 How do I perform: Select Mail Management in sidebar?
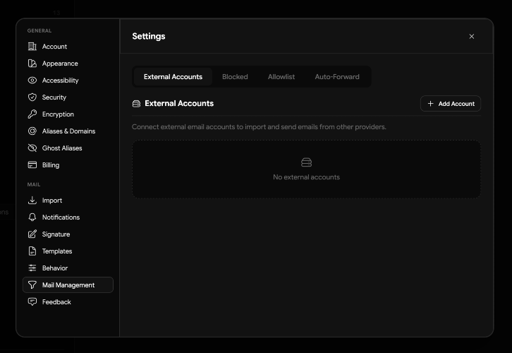68,285
